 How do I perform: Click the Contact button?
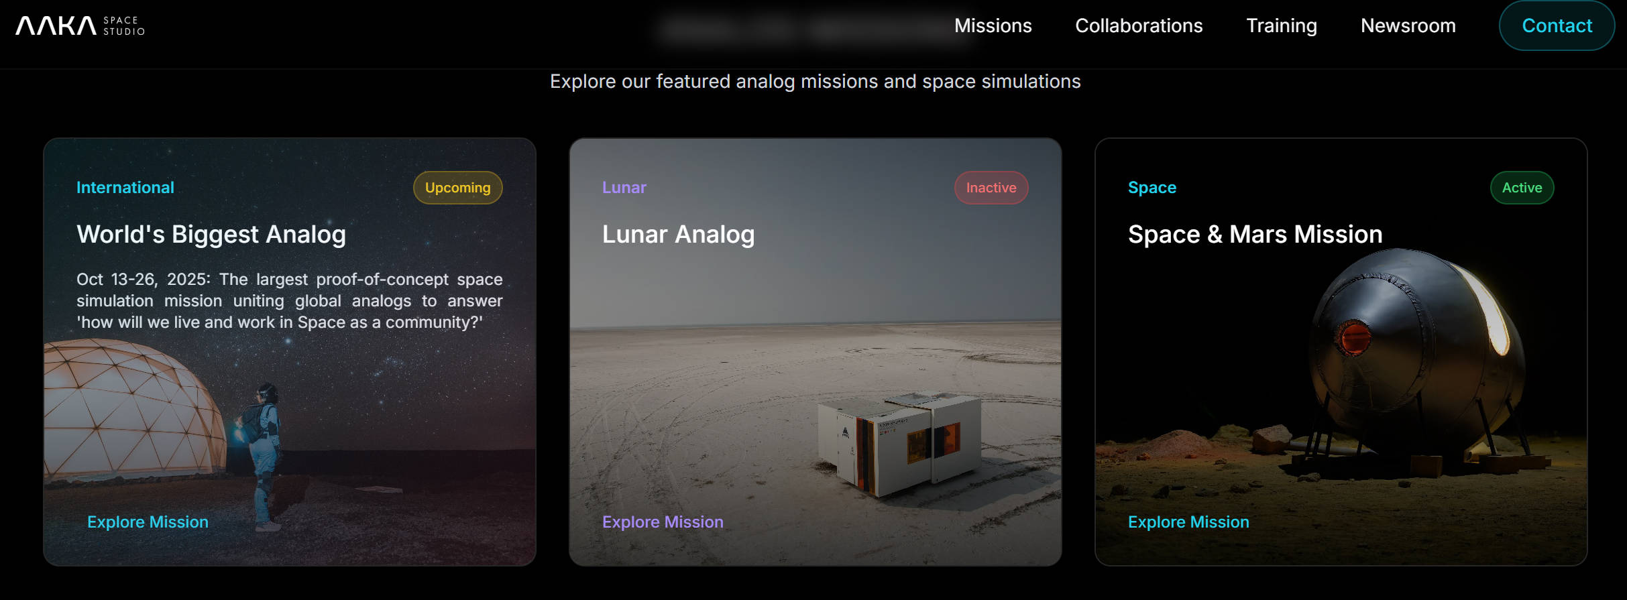tap(1557, 25)
